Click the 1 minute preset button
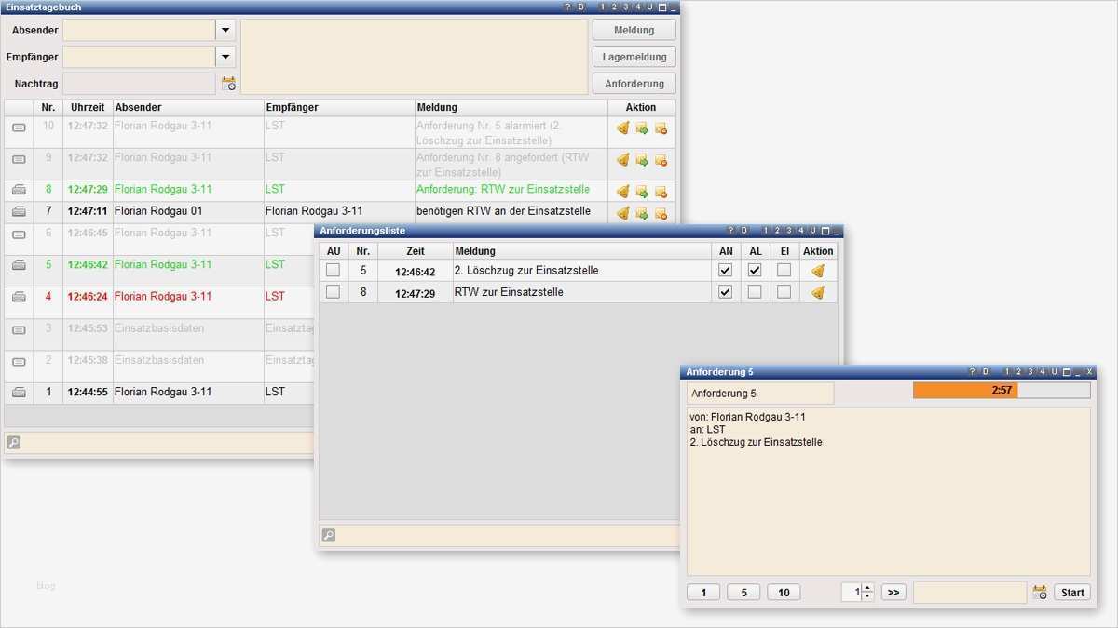The width and height of the screenshot is (1118, 628). click(x=703, y=593)
